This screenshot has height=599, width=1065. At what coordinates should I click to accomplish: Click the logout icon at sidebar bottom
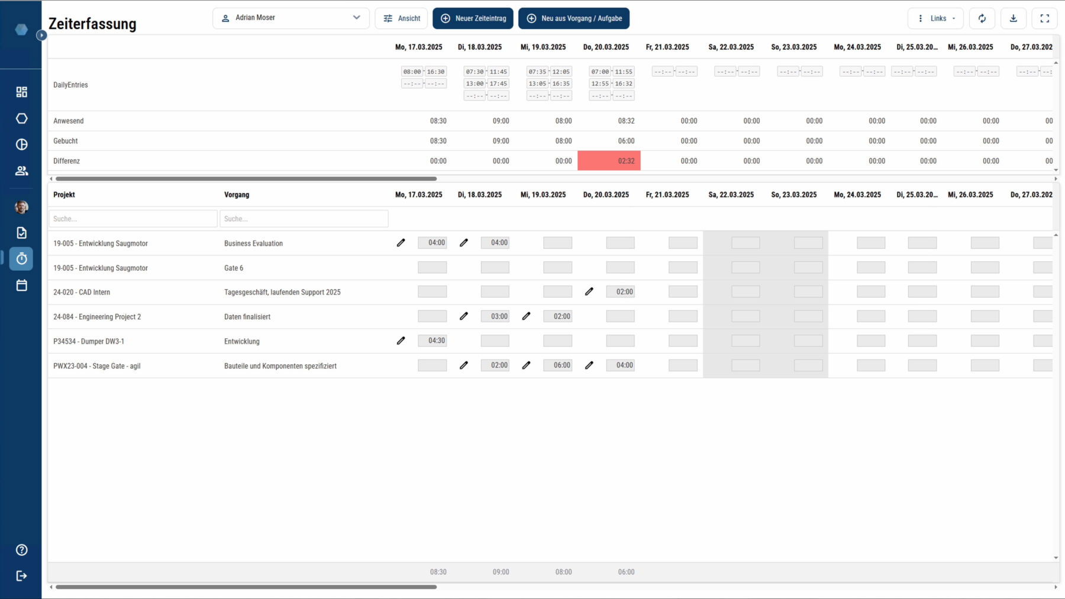[x=21, y=576]
